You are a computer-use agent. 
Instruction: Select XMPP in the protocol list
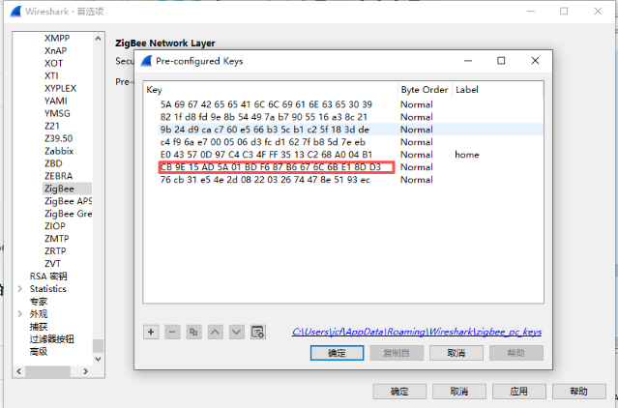[x=57, y=39]
